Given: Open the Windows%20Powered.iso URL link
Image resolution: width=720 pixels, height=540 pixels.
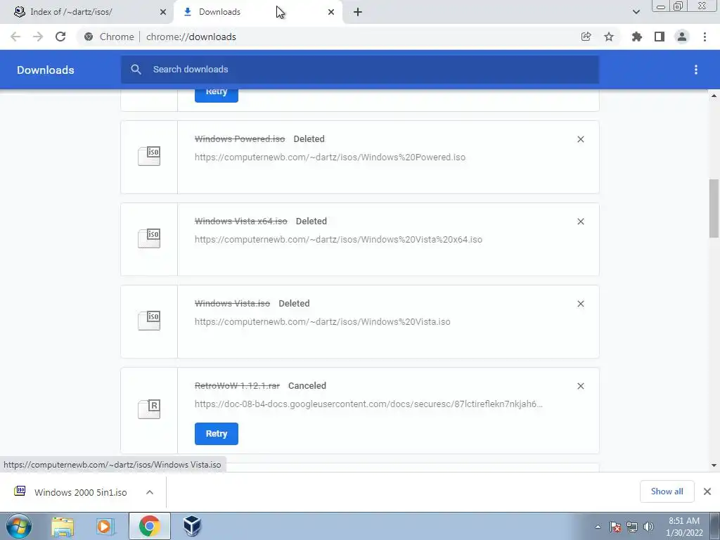Looking at the screenshot, I should tap(330, 157).
